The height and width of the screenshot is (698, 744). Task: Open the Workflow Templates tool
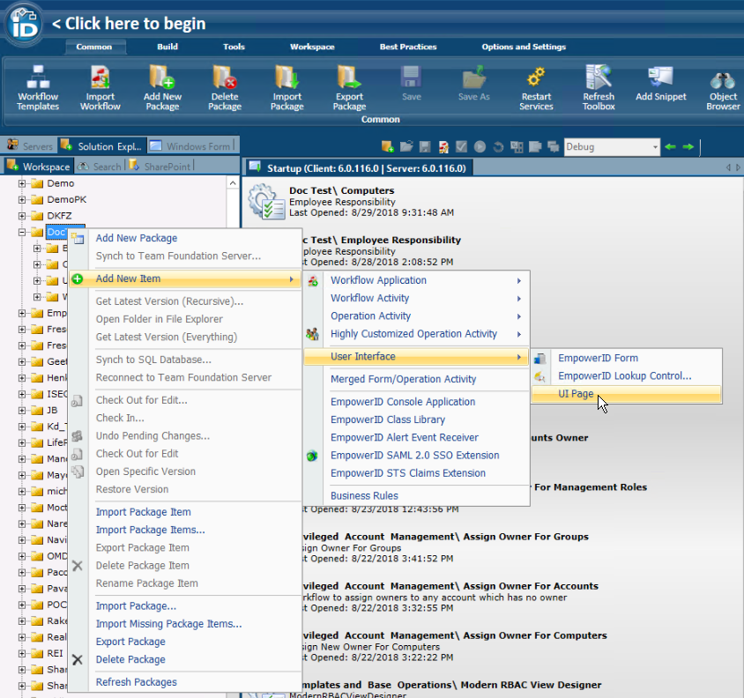(x=36, y=86)
